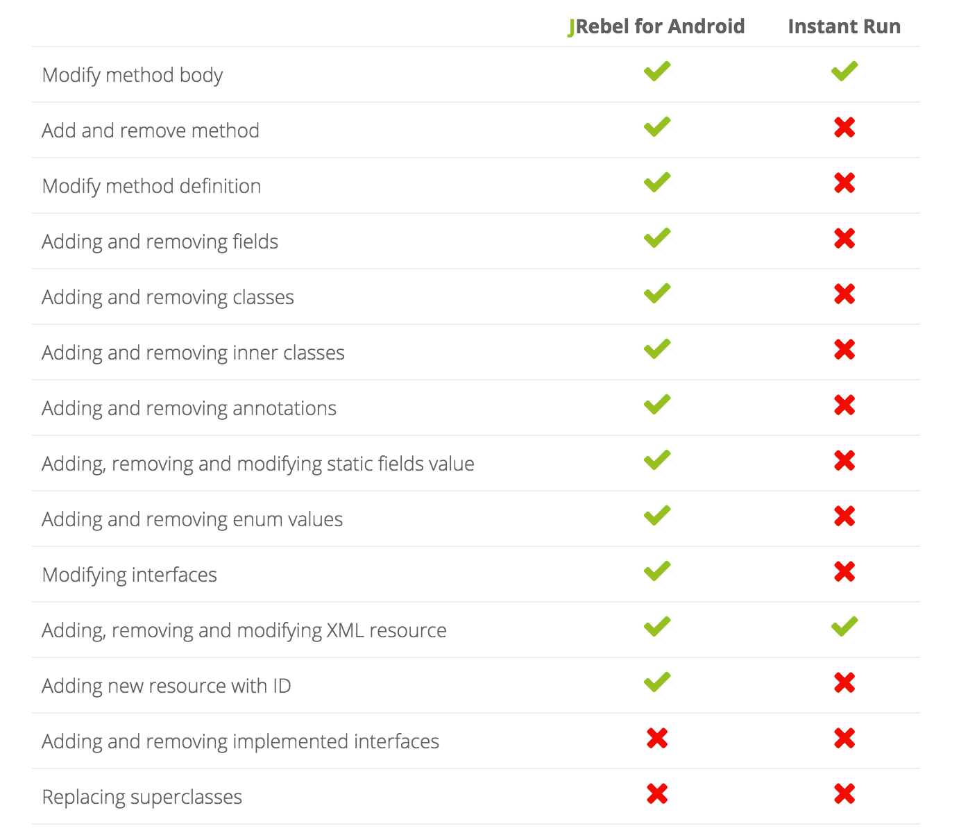Click Instant Run checkmark for XML resource row
The image size is (959, 833).
point(844,627)
